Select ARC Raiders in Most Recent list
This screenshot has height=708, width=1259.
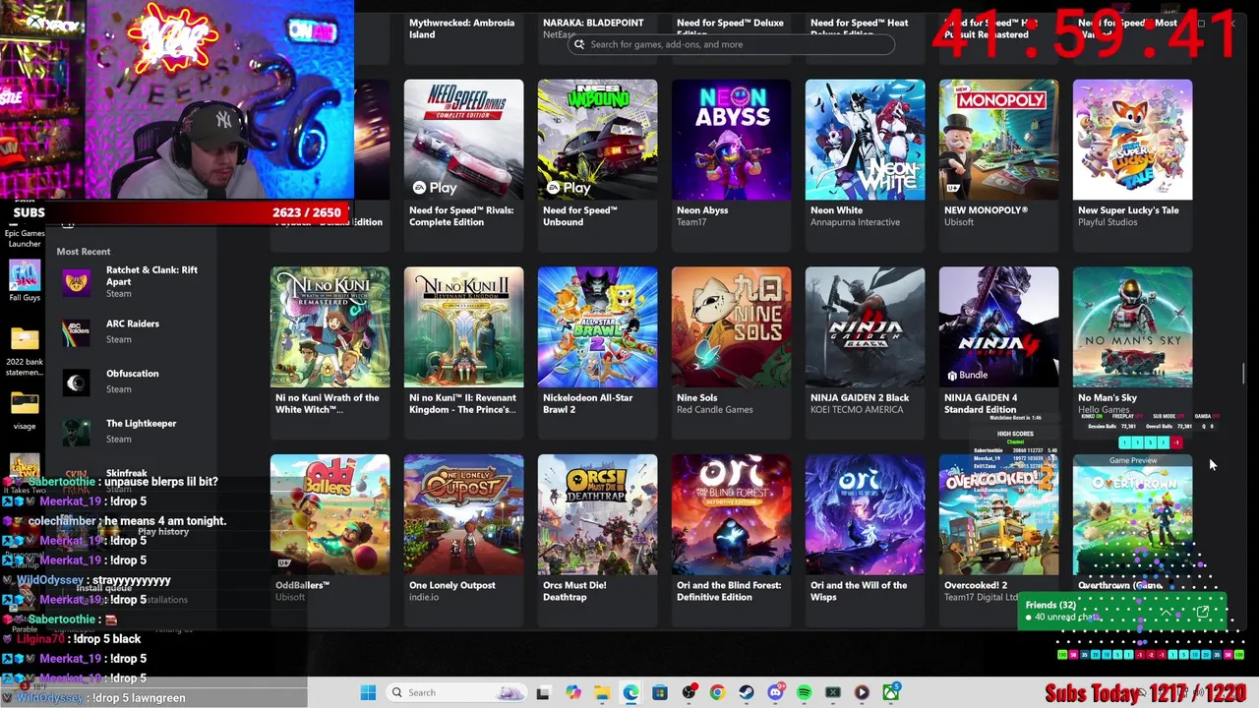coord(132,324)
